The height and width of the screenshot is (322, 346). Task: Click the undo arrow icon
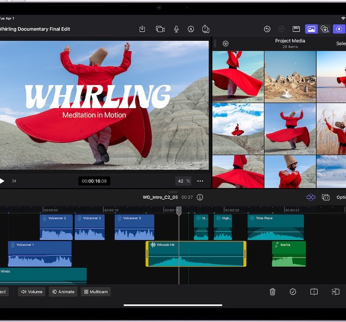tap(267, 29)
